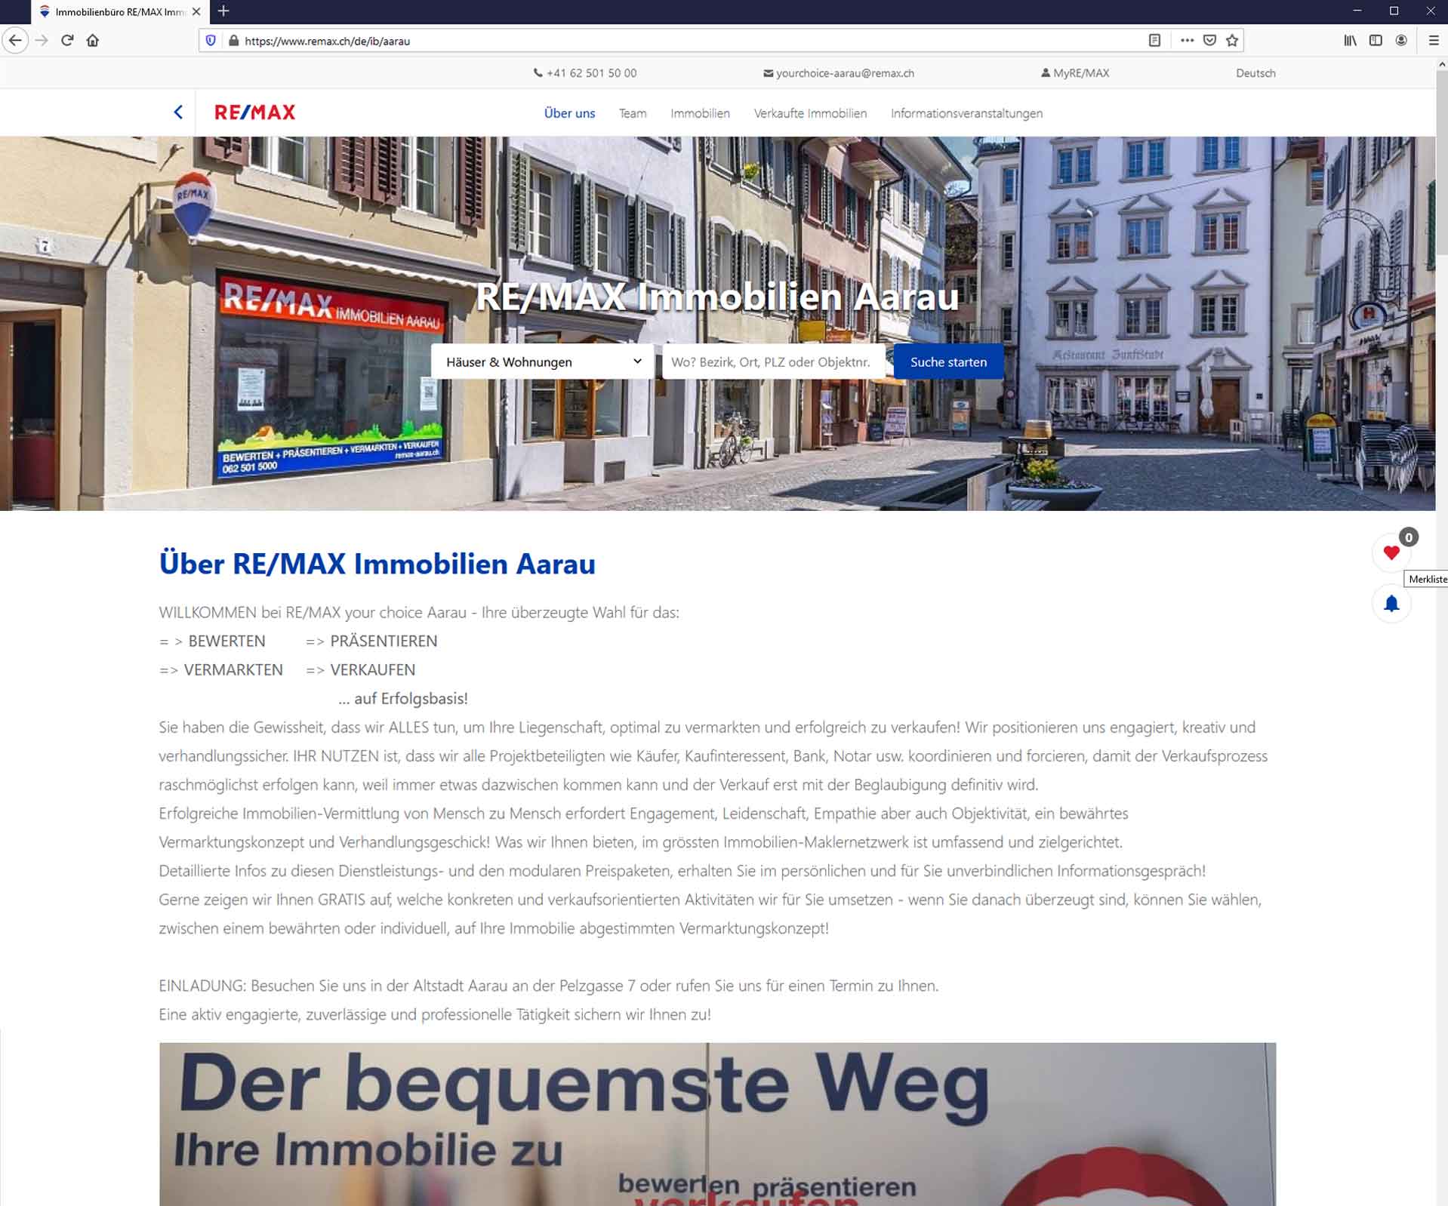The height and width of the screenshot is (1206, 1448).
Task: Show browser sidebars
Action: [1376, 41]
